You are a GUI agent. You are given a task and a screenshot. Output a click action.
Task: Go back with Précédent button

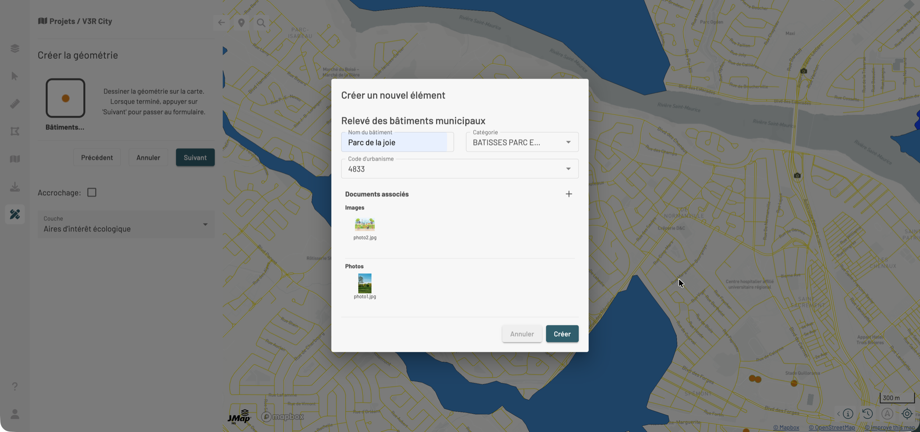tap(97, 158)
